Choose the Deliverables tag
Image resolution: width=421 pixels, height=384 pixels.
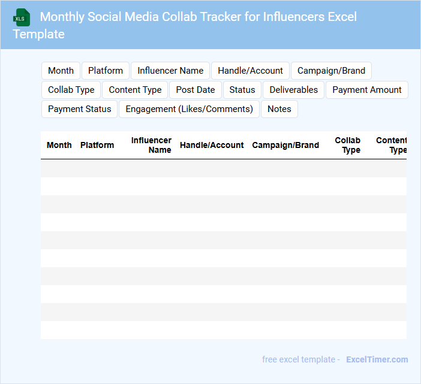point(294,90)
